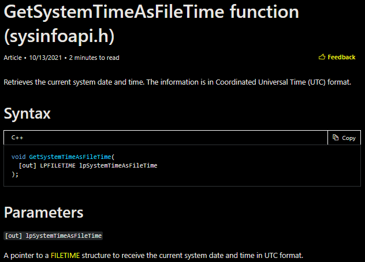365x262 pixels.
Task: Click the GetSystemTimeAsFileTime function page title
Action: pyautogui.click(x=151, y=12)
